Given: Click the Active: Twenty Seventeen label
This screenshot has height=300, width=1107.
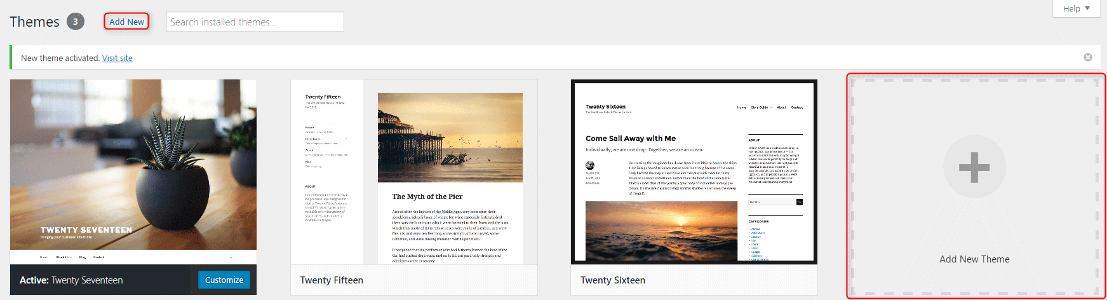Looking at the screenshot, I should pyautogui.click(x=71, y=280).
